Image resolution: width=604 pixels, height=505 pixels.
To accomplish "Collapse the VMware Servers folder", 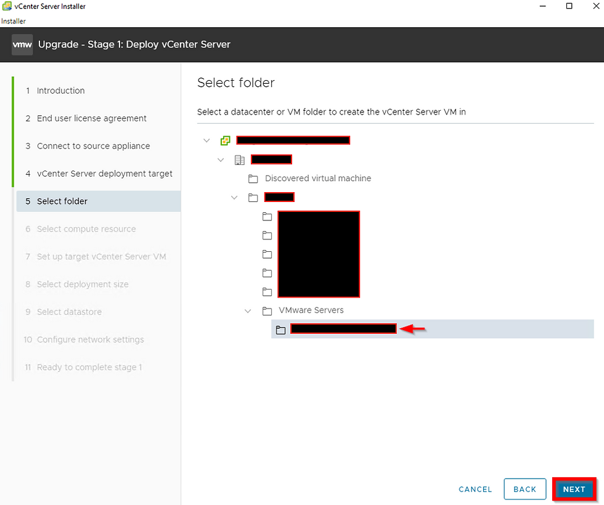I will point(248,310).
